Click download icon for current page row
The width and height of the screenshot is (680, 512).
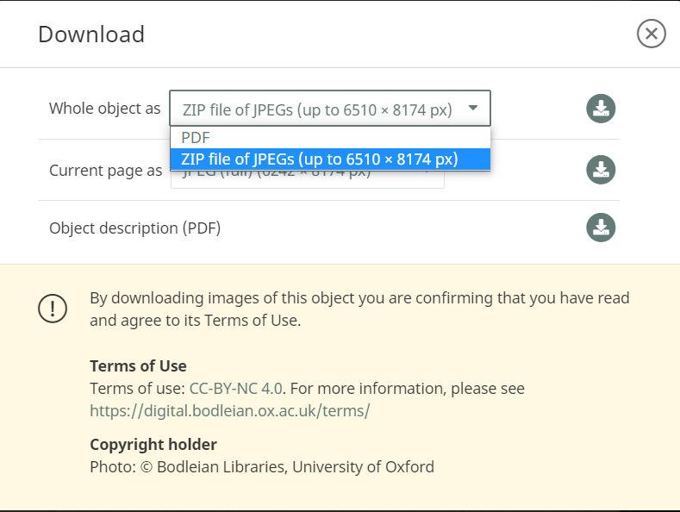click(601, 169)
